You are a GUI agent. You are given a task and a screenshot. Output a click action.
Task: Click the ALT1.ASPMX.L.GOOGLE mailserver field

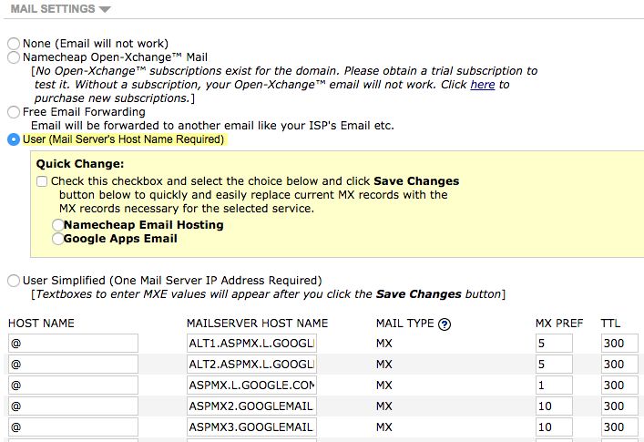pyautogui.click(x=251, y=344)
